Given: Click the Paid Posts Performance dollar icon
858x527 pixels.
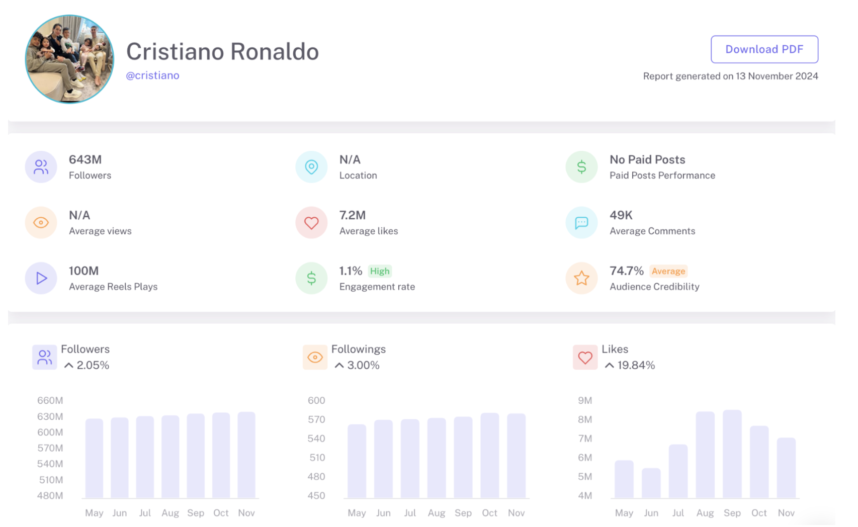Looking at the screenshot, I should click(581, 167).
